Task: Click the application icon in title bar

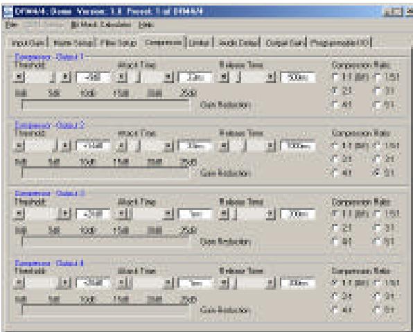Action: (8, 12)
